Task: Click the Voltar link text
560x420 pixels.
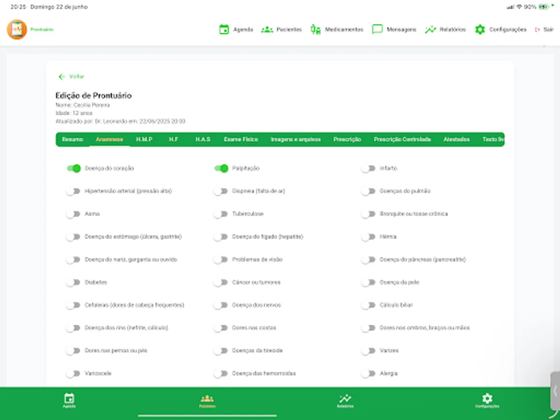Action: [77, 77]
